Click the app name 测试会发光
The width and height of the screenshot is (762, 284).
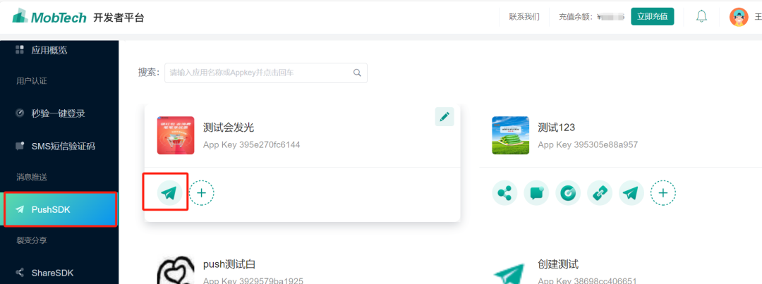point(229,128)
